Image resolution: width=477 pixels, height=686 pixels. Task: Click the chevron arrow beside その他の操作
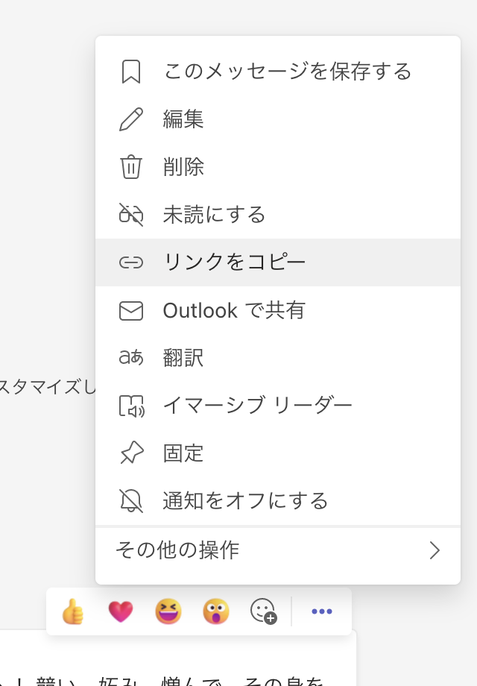tap(435, 550)
